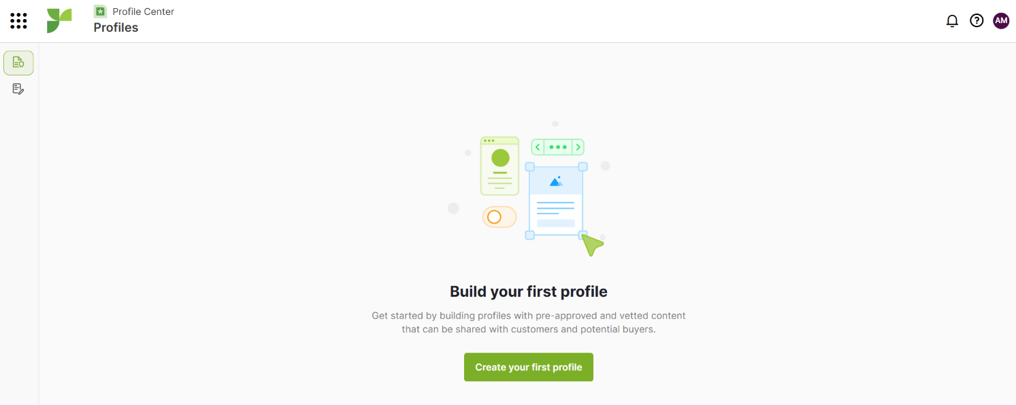This screenshot has height=405, width=1016.
Task: Click the green cursor arrow graphic
Action: (x=592, y=245)
